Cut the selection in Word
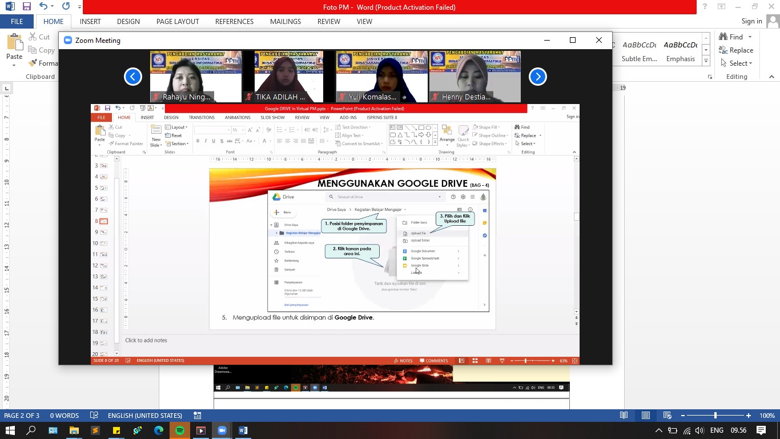The image size is (780, 439). [x=39, y=37]
